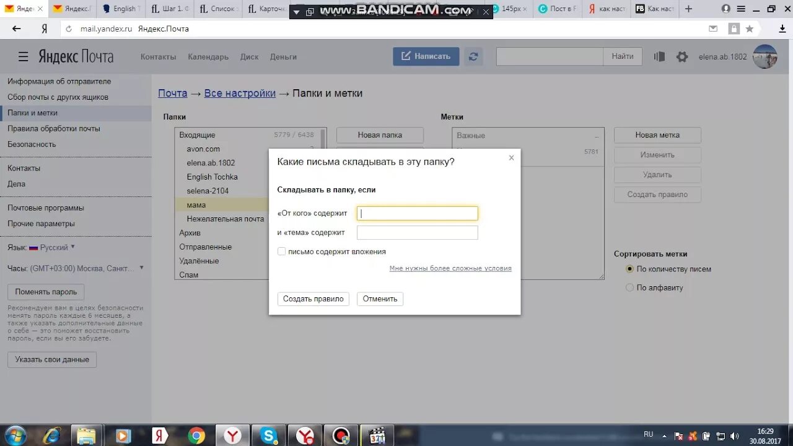Image resolution: width=793 pixels, height=446 pixels.
Task: Click the elena.ab.1802 account name
Action: point(723,56)
